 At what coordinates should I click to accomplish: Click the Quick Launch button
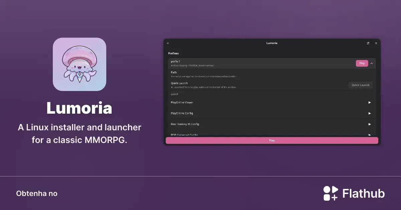[x=360, y=85]
